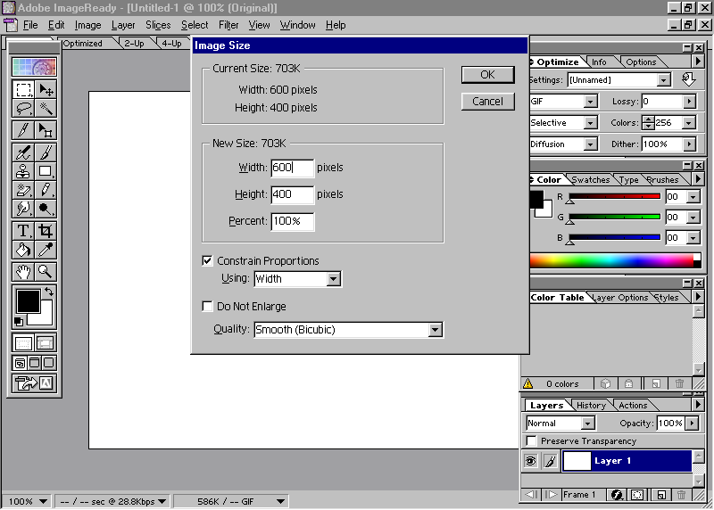Image resolution: width=714 pixels, height=510 pixels.
Task: Open the GIF file format dropdown
Action: 563,102
